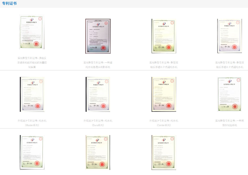Open the bottom row's middle certificate image

(98, 152)
